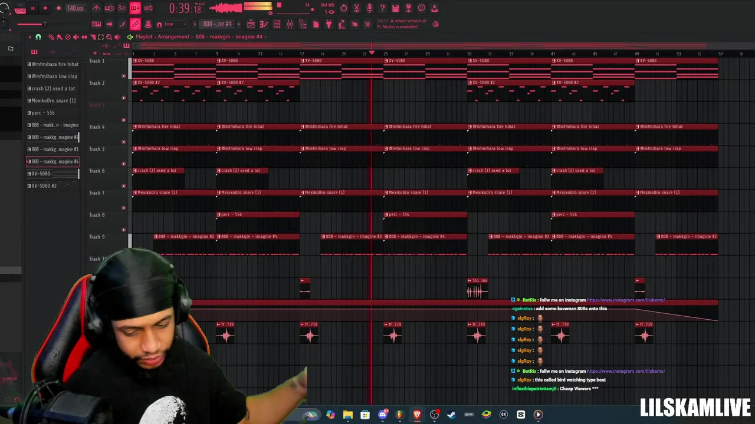
Task: Click the plus button beside pattern selector
Action: tap(239, 24)
